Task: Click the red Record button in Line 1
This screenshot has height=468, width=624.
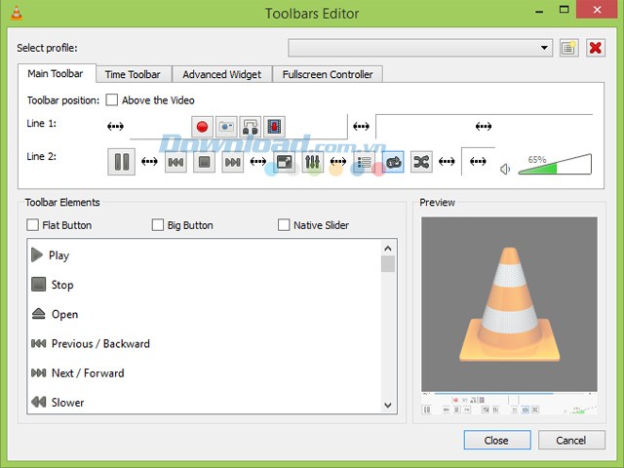Action: 202,126
